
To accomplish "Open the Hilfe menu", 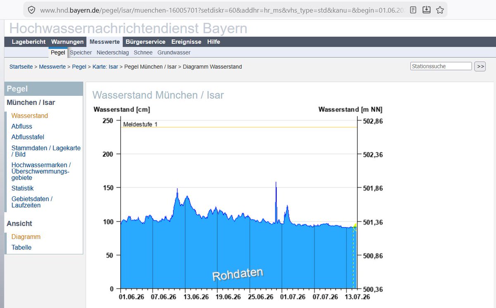I will tap(214, 42).
